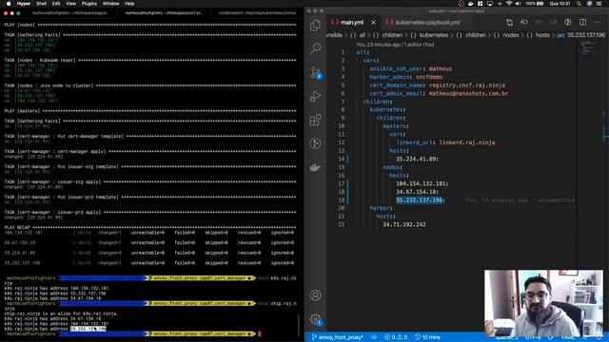The width and height of the screenshot is (609, 342).
Task: Click the errors and warnings count in status bar
Action: 396,337
